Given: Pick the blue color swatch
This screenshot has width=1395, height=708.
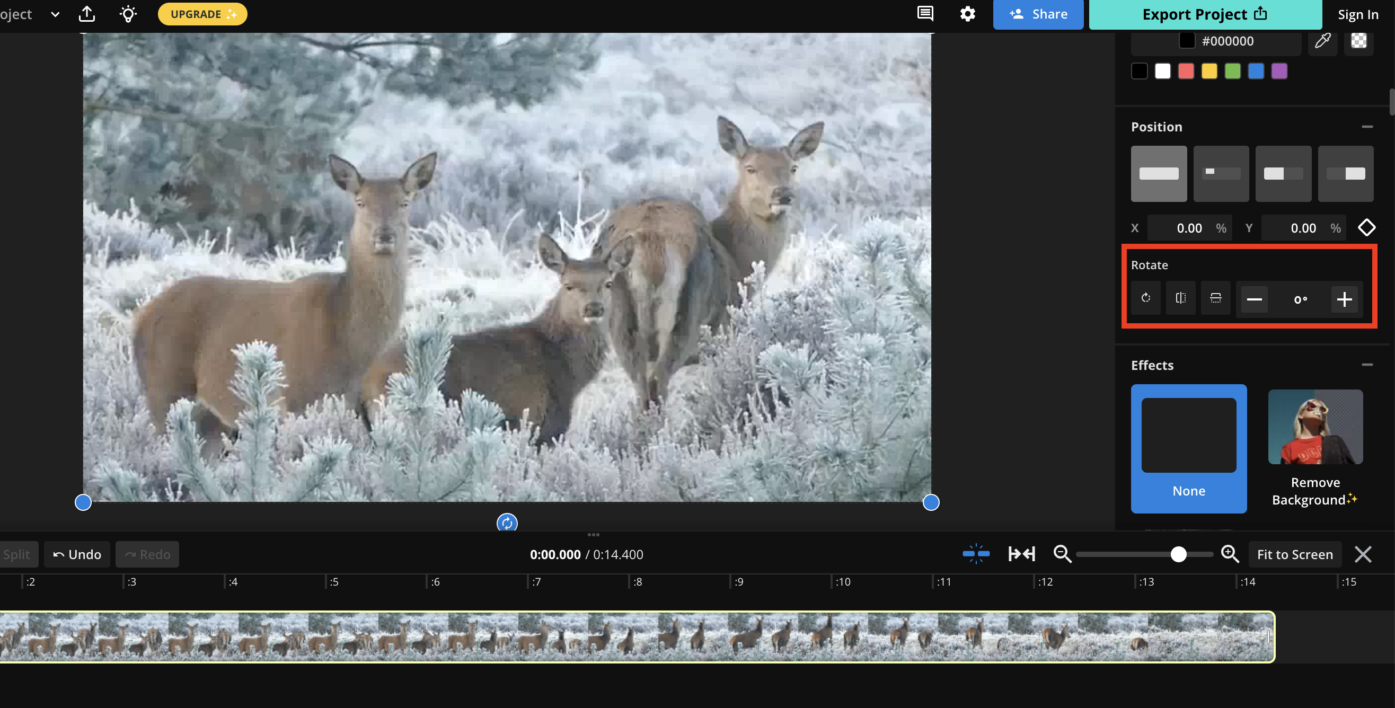Looking at the screenshot, I should (1256, 71).
